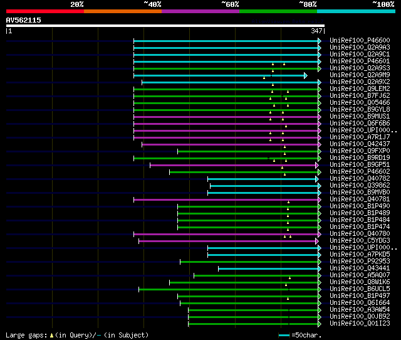Select the UniRef100_A5AQ07 label
This screenshot has height=340, width=401.
[360, 275]
